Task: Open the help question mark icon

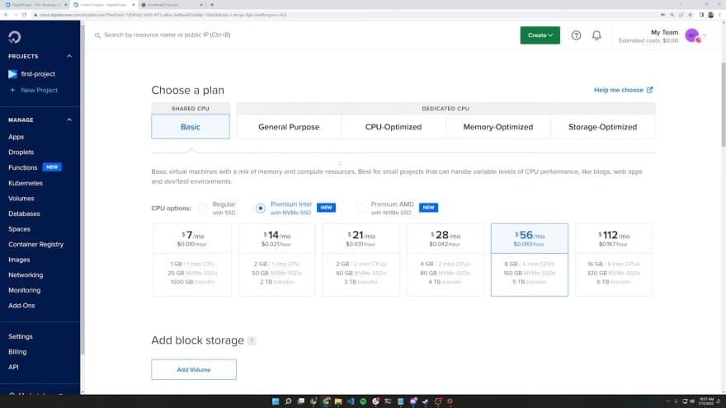Action: [x=576, y=35]
